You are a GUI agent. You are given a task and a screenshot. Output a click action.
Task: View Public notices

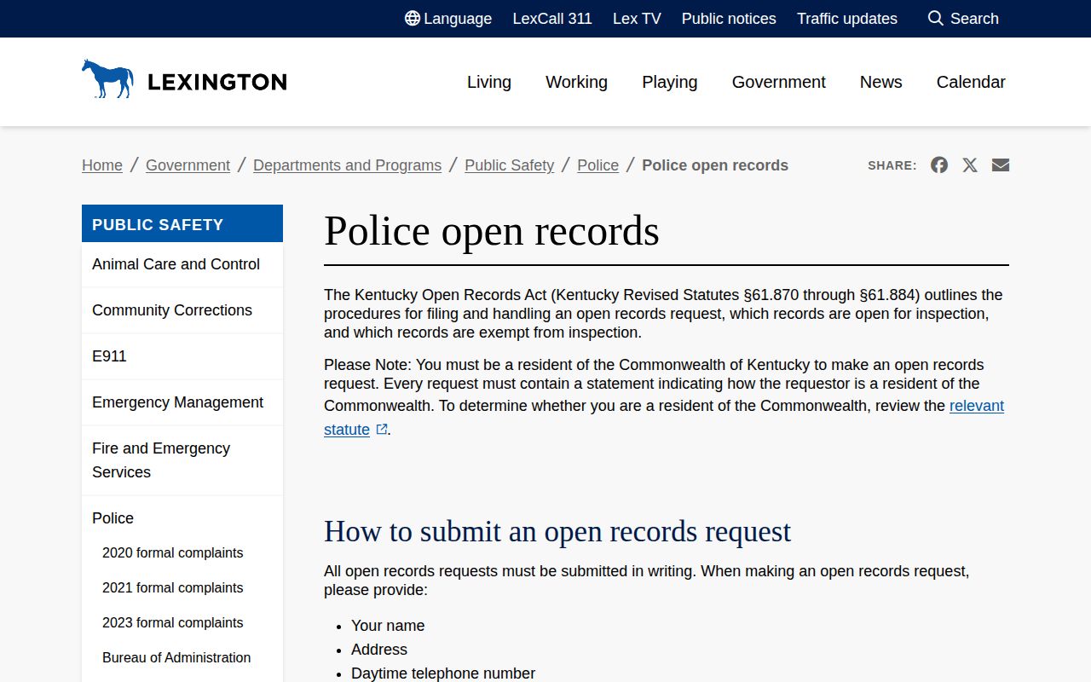(729, 19)
